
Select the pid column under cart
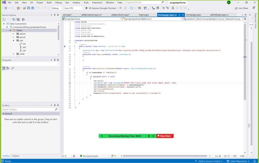24,47
